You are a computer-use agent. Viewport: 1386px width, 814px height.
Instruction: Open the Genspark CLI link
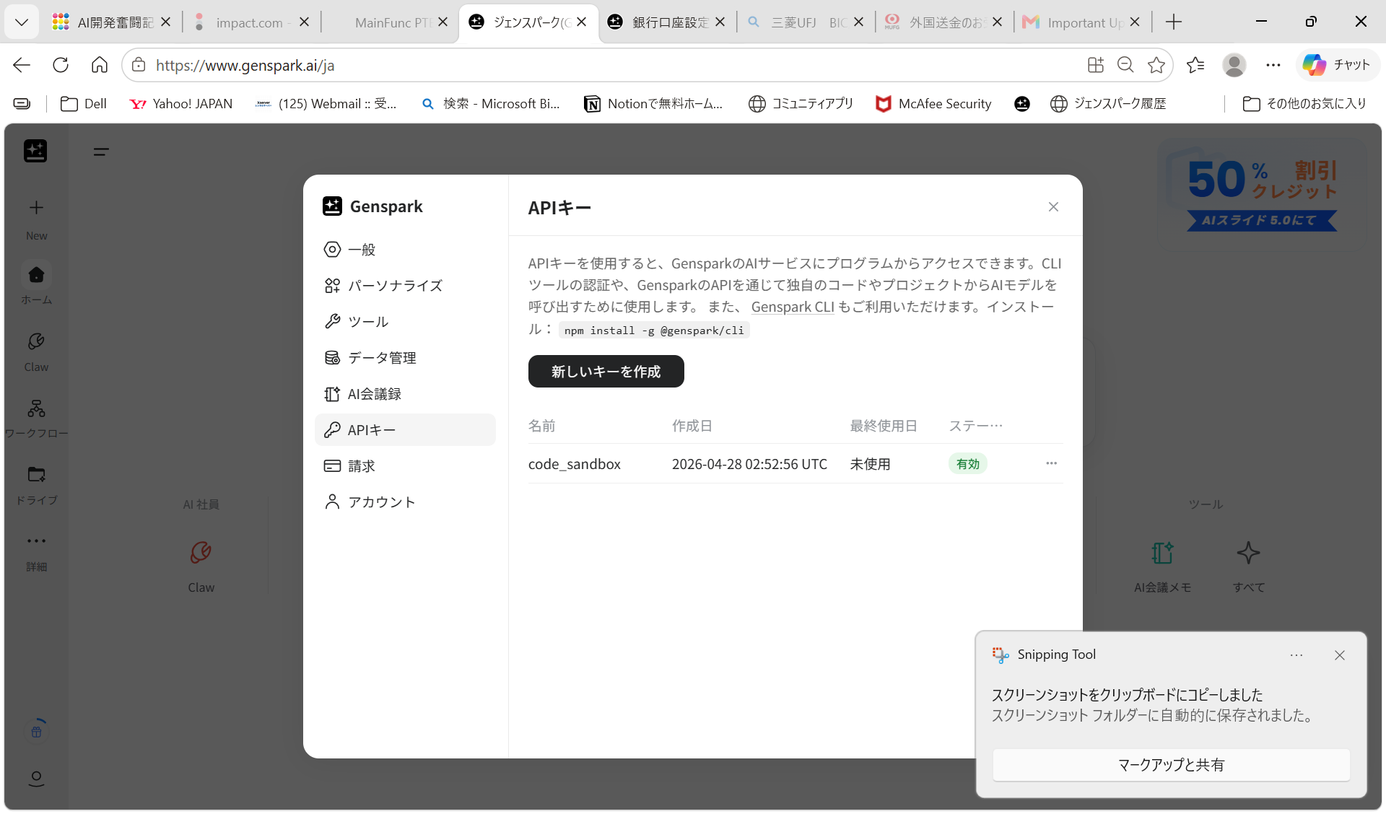(x=793, y=307)
